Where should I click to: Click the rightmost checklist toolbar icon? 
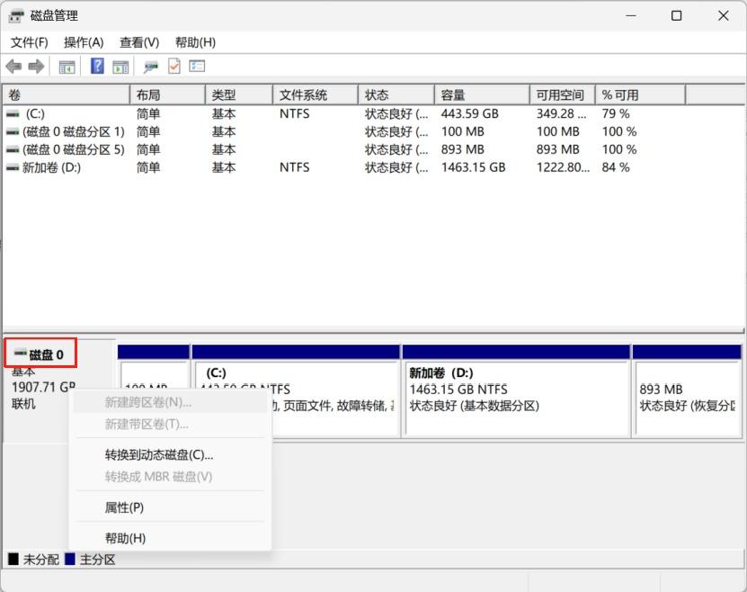tap(196, 66)
